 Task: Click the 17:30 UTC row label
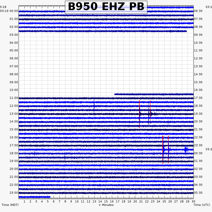(x=198, y=98)
